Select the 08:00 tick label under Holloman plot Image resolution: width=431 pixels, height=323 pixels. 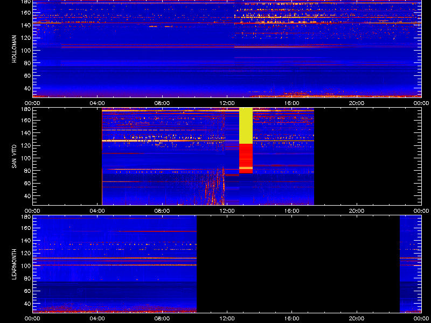[x=162, y=103]
